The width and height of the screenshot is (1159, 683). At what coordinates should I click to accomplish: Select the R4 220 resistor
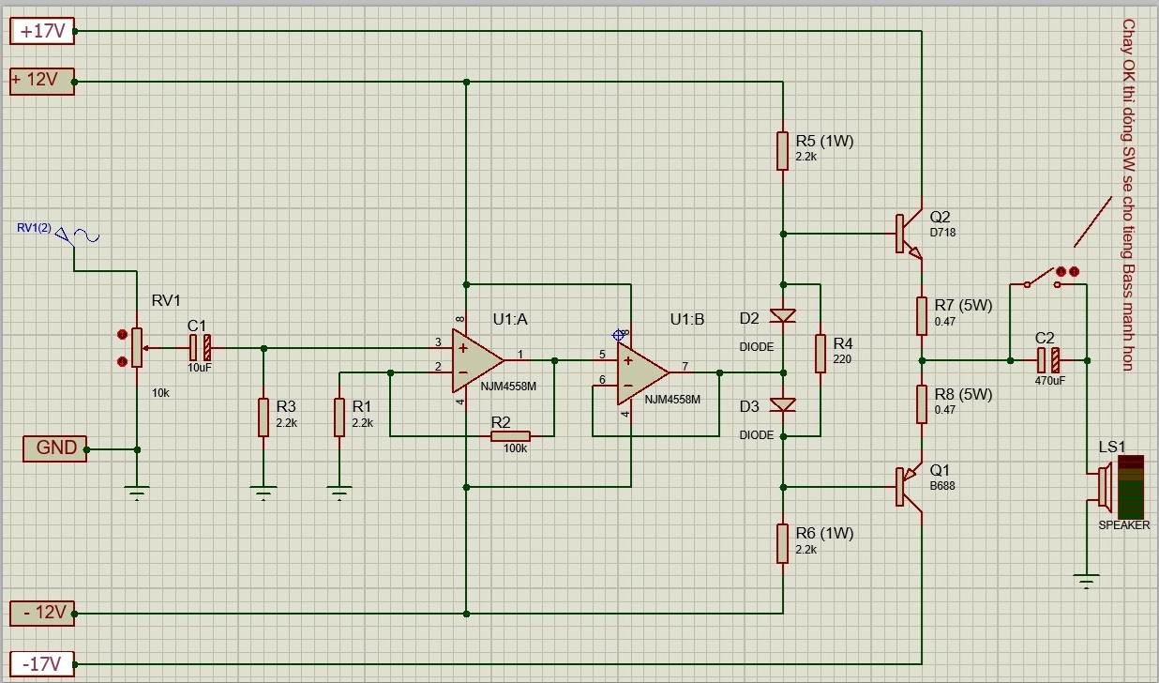click(x=820, y=354)
